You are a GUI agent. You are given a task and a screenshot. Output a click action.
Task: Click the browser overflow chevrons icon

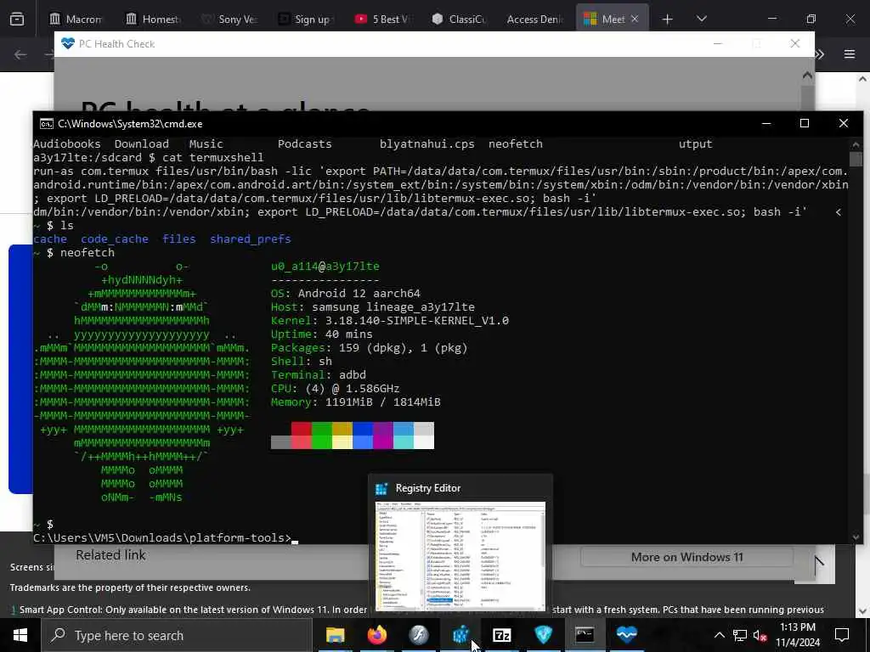(820, 53)
